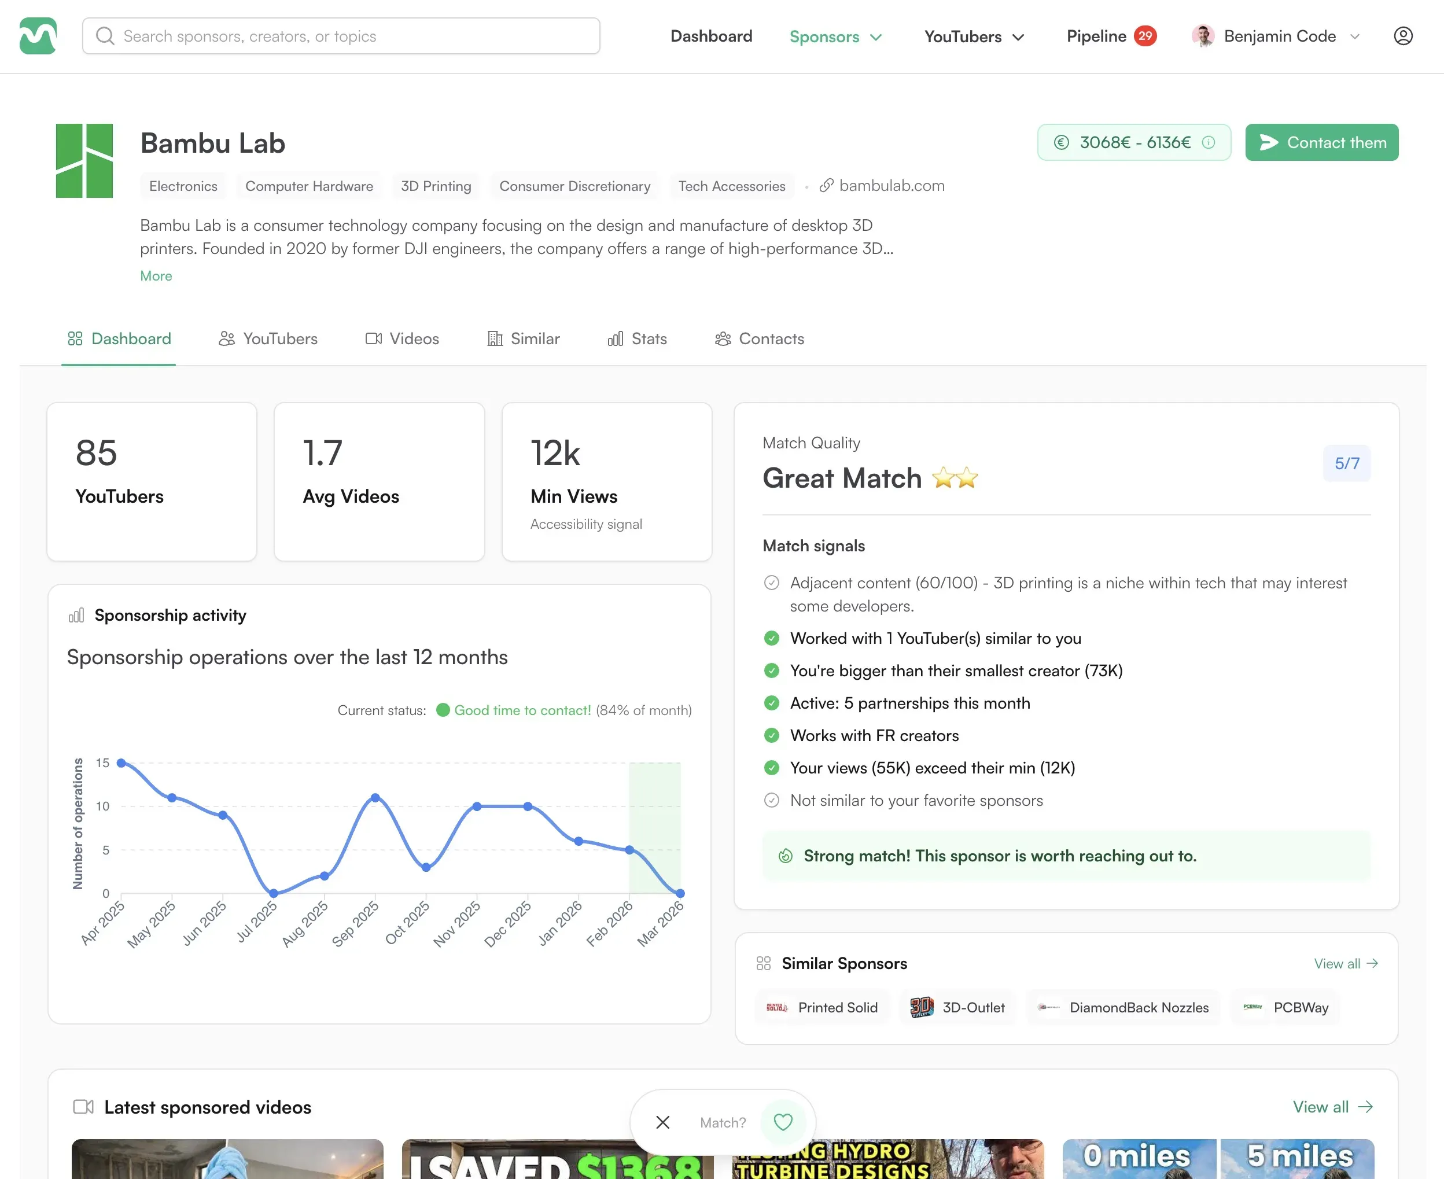Dismiss match with the X icon
Screen dimensions: 1444x1179
(663, 1122)
